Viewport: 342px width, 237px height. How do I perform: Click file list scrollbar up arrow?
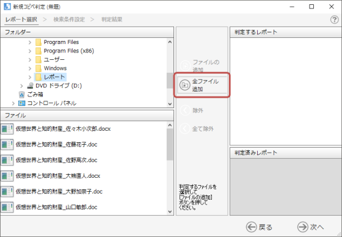point(170,125)
